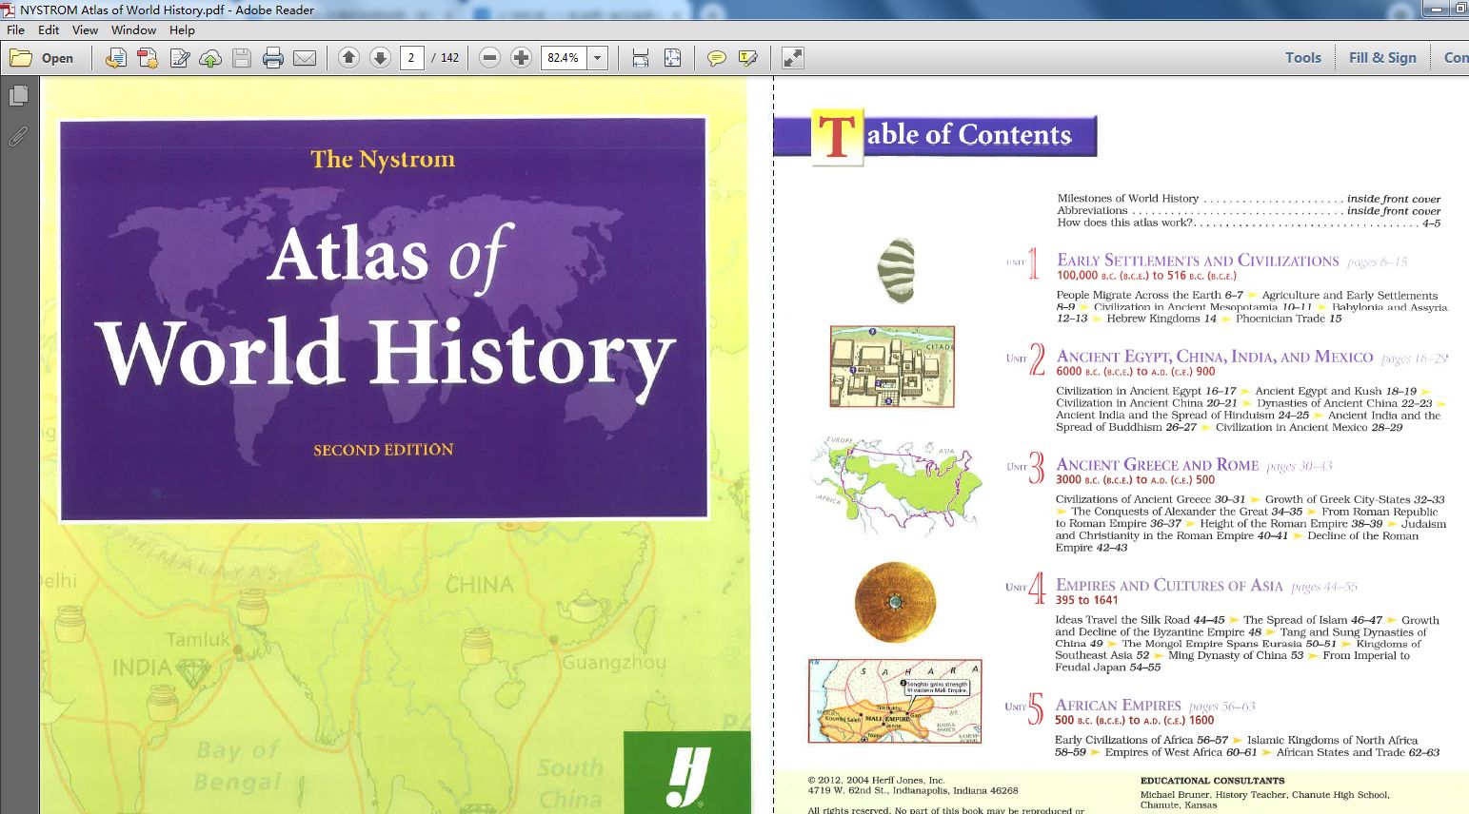Open the zoom level dropdown arrow

[x=597, y=58]
